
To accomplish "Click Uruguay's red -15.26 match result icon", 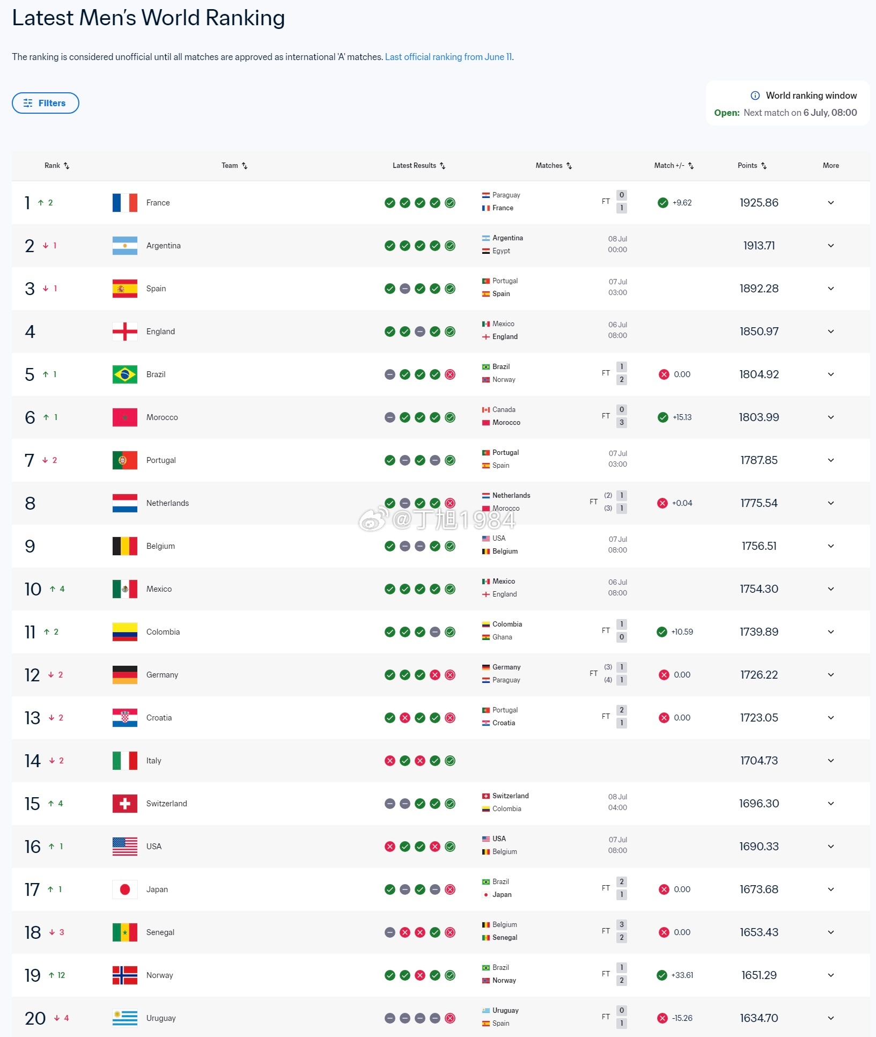I will [662, 1018].
